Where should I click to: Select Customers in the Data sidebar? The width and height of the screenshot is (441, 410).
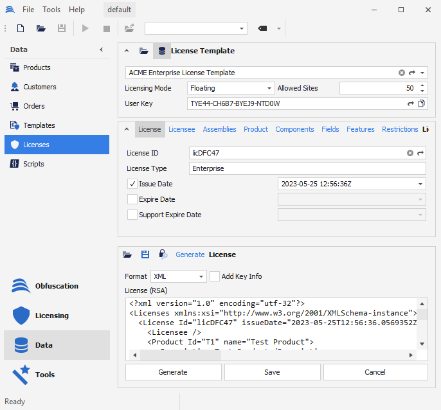[40, 87]
